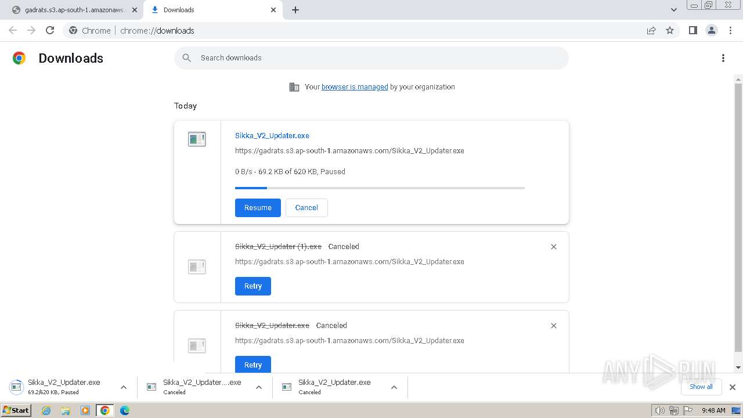Close the Downloads tab
743x418 pixels.
tap(273, 10)
